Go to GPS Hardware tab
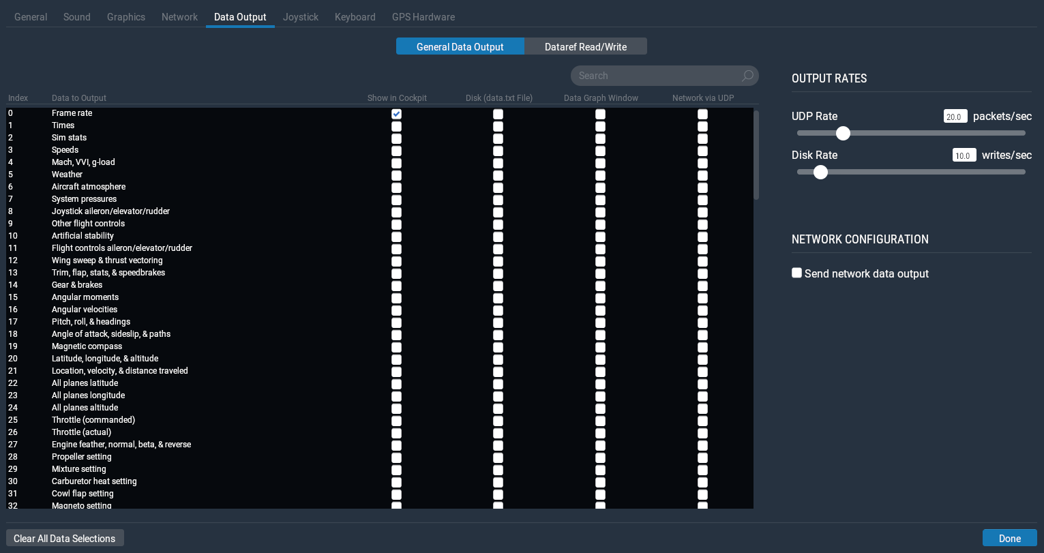Screen dimensions: 1044x553 coord(423,17)
